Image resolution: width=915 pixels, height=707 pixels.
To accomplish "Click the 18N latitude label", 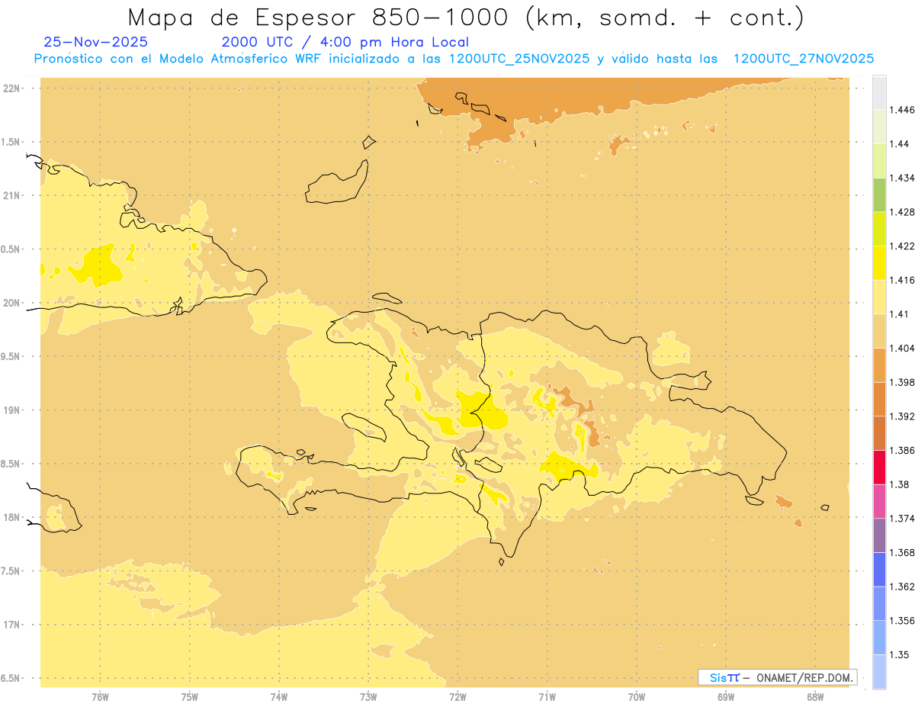I will coord(11,517).
